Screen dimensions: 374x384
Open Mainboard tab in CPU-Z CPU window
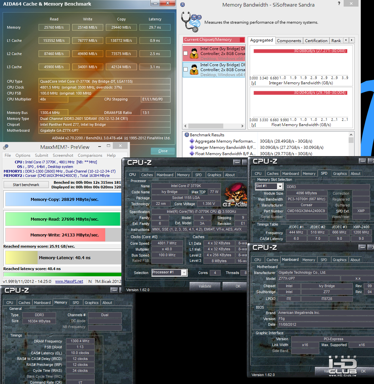165,175
